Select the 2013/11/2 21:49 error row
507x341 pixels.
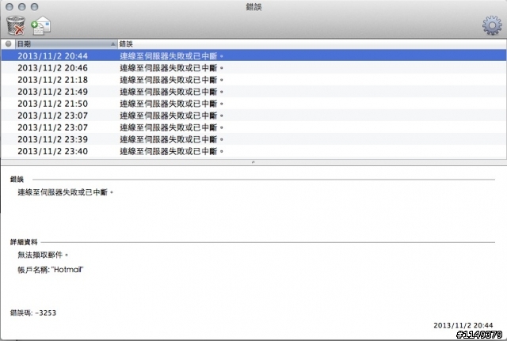253,92
